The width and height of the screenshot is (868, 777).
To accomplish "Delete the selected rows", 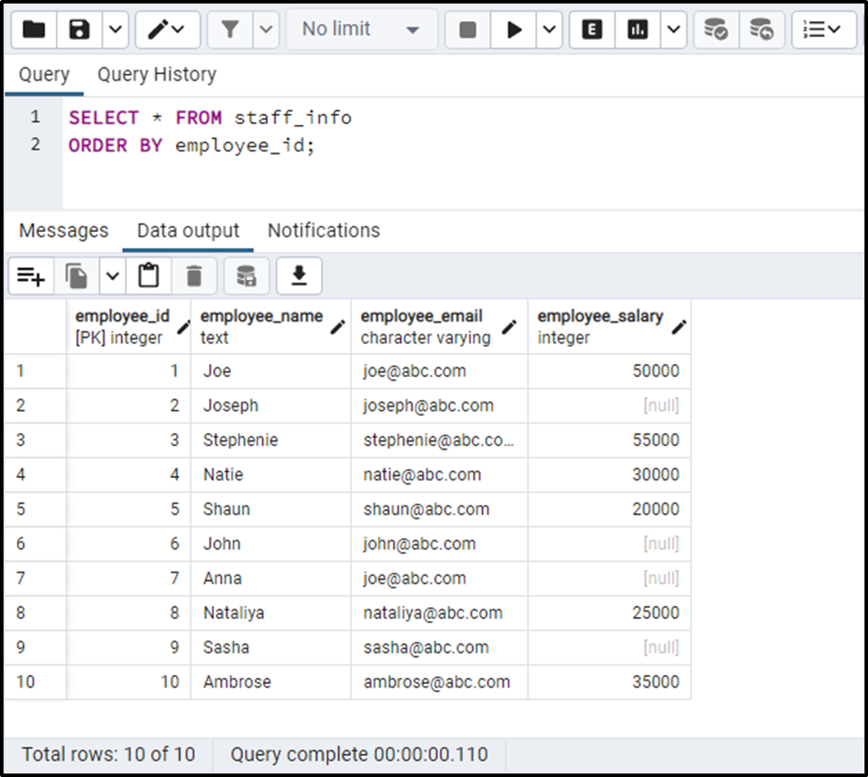I will tap(194, 275).
